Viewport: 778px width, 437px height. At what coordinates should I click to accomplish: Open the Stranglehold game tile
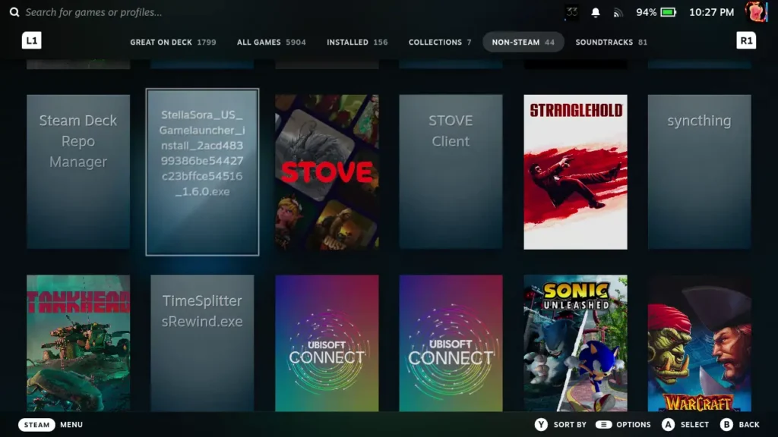tap(575, 171)
